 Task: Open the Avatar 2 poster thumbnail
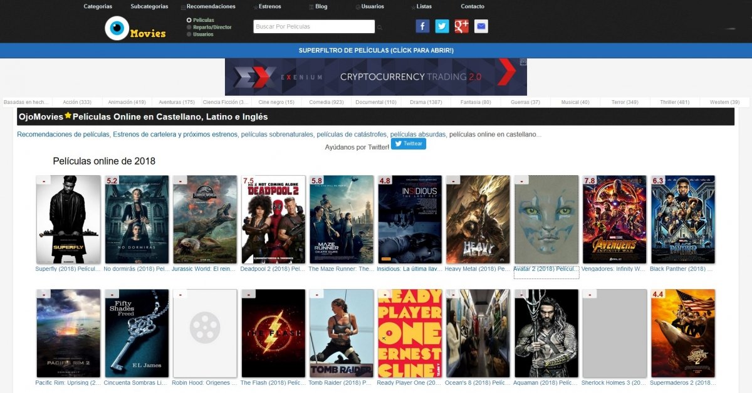click(x=546, y=220)
